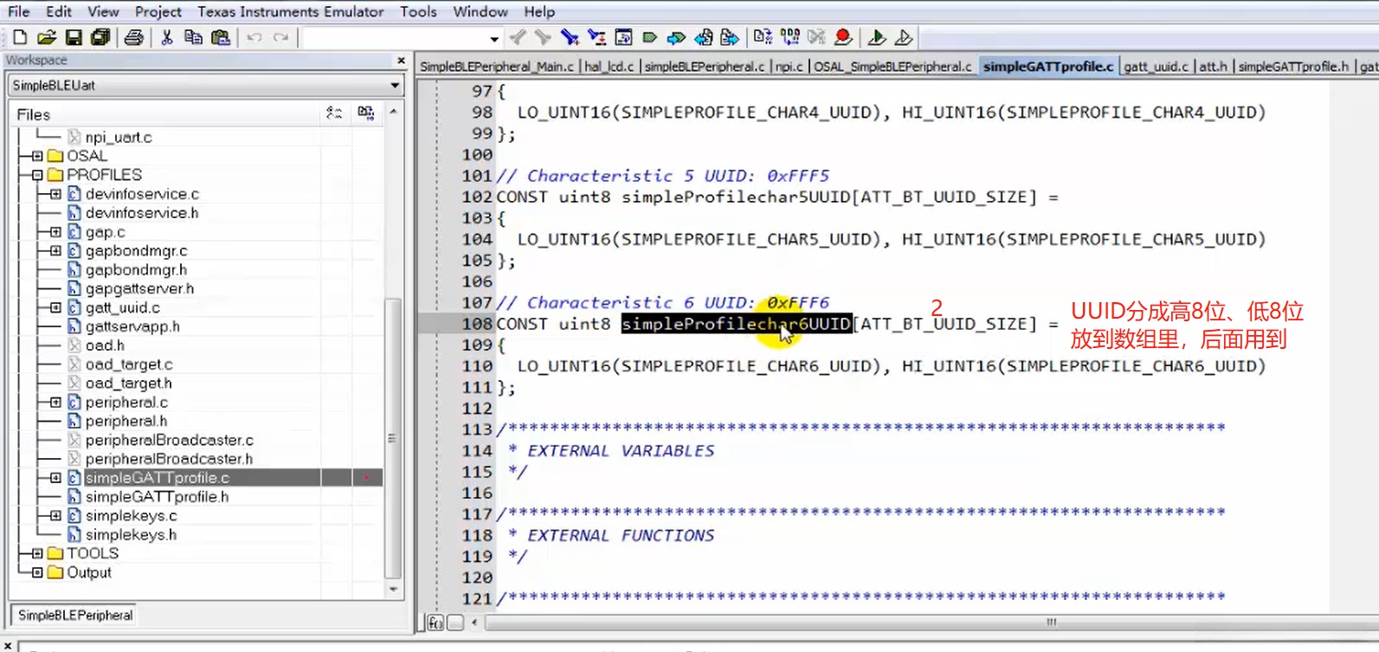Switch to the gatt_uuid.c editor tab
This screenshot has height=652, width=1379.
(1156, 67)
